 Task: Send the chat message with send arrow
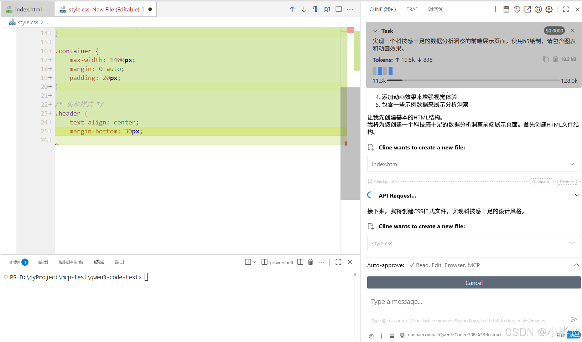click(x=574, y=319)
